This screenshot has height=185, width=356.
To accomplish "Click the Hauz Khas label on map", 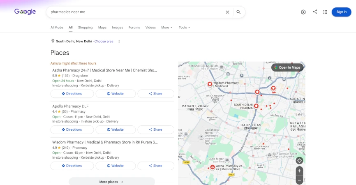I will point(251,127).
